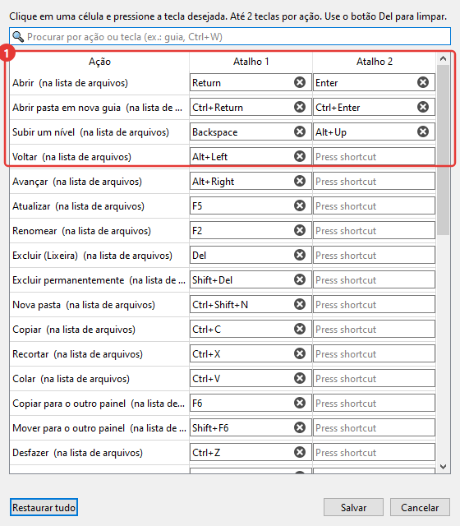The image size is (460, 526).
Task: Set second shortcut for Avançar
Action: tap(374, 181)
